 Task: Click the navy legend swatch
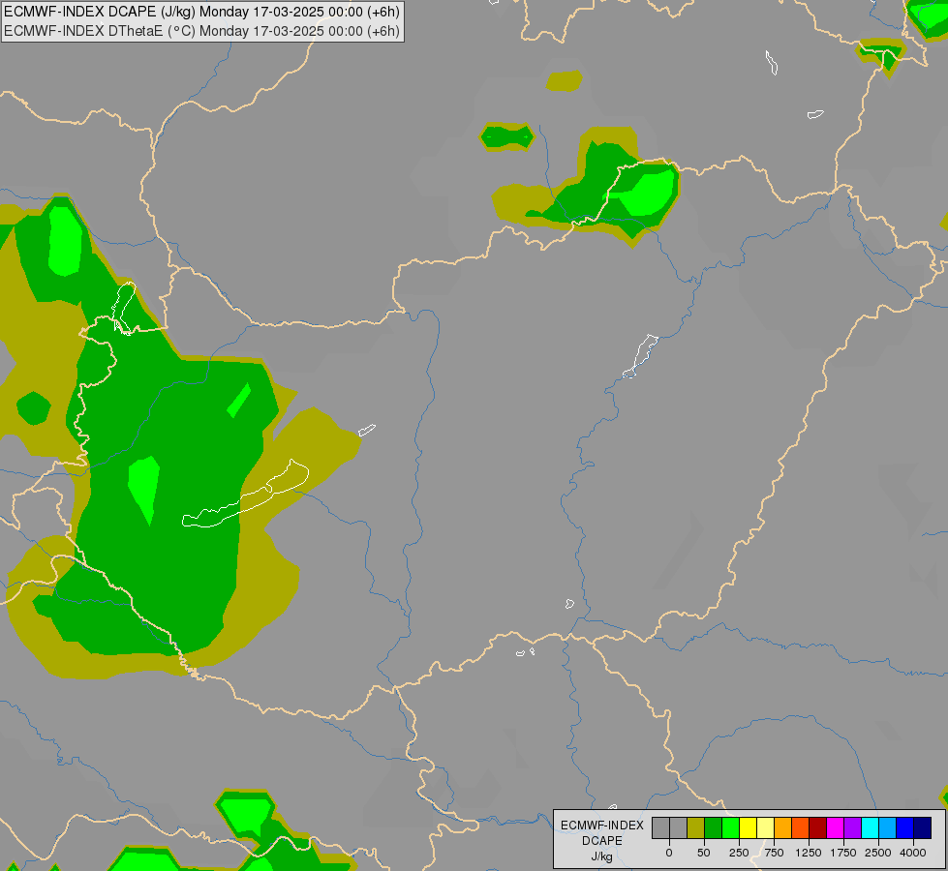point(923,828)
